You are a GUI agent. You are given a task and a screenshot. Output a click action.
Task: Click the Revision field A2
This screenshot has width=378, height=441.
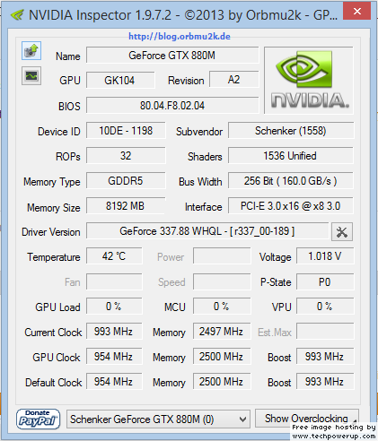(x=233, y=80)
